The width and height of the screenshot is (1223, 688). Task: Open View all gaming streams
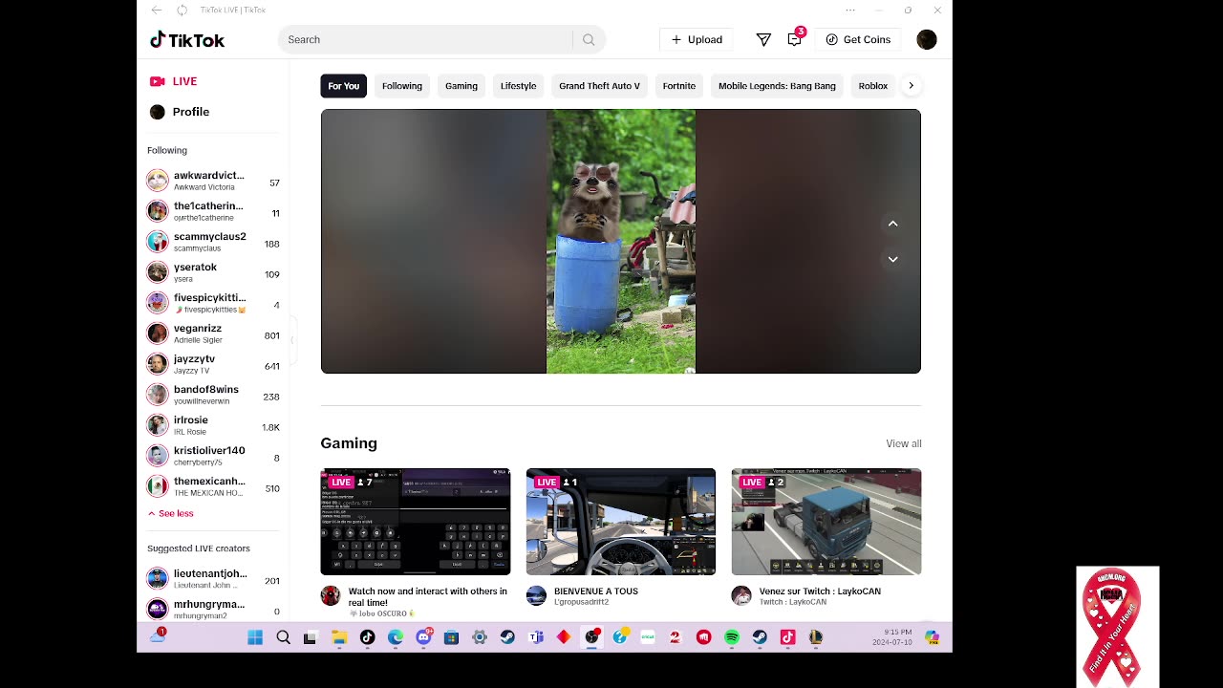tap(903, 443)
